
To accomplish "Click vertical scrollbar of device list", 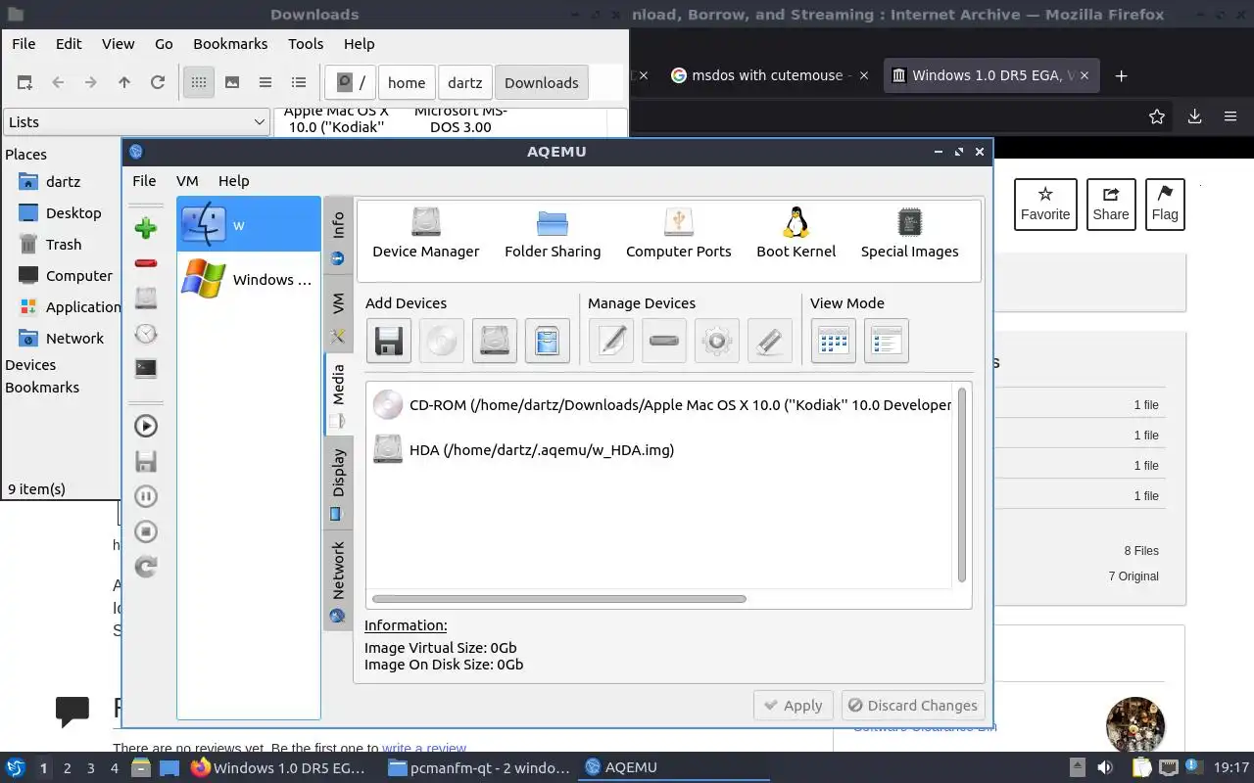I will click(962, 485).
